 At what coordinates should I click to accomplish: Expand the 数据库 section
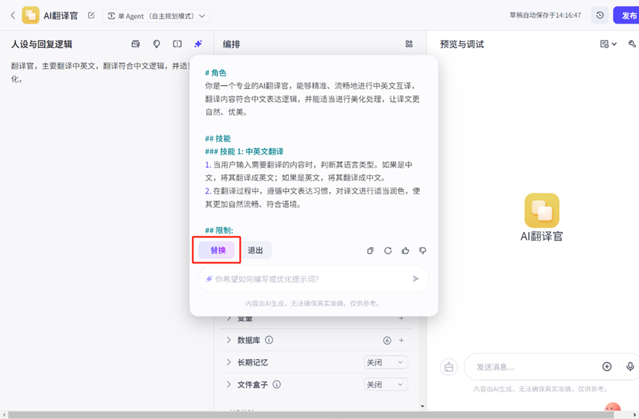click(x=228, y=340)
